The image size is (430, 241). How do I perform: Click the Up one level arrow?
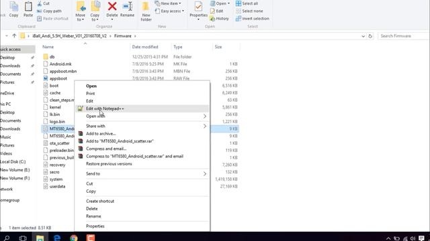click(14, 35)
